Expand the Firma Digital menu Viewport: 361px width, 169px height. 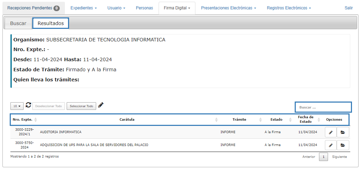tap(177, 8)
